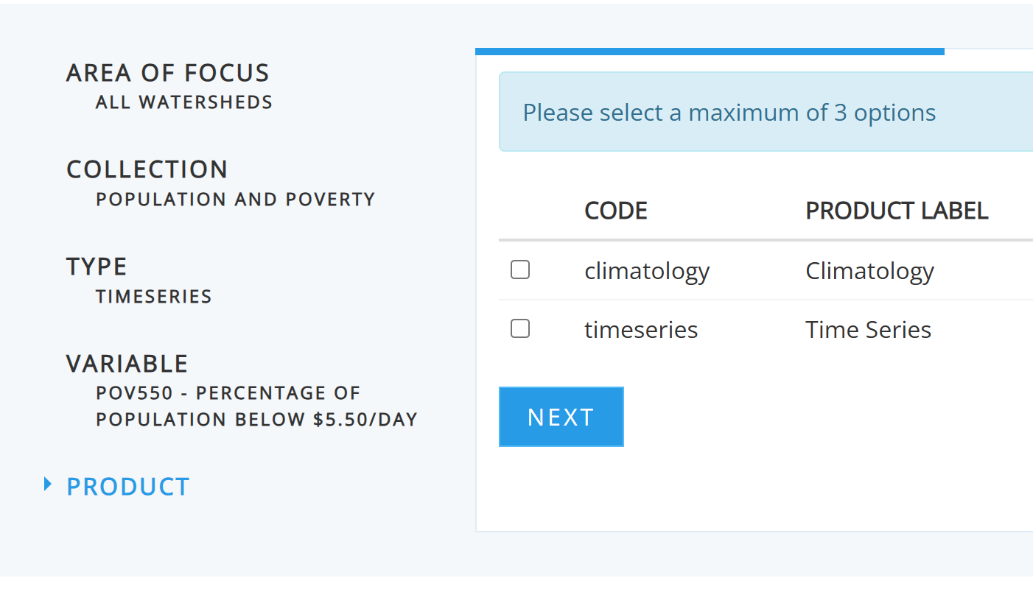Click the PRODUCT LABEL column header

[x=897, y=211]
